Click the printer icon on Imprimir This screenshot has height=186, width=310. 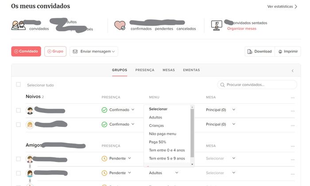(x=280, y=51)
